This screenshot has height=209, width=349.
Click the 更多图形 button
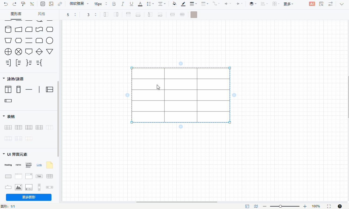[29, 197]
